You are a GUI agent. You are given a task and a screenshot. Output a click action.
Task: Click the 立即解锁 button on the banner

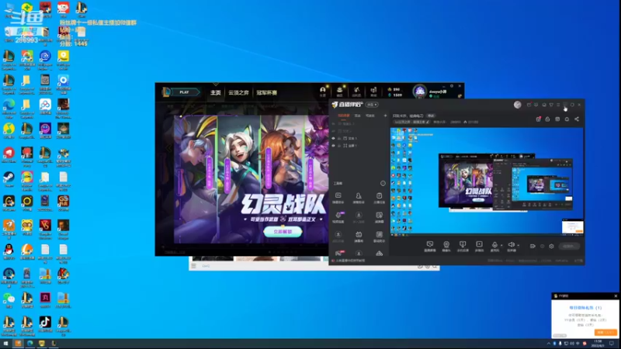pos(283,231)
